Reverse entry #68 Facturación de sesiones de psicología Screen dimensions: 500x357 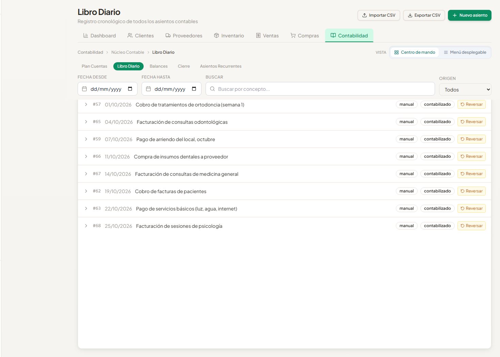click(x=471, y=226)
